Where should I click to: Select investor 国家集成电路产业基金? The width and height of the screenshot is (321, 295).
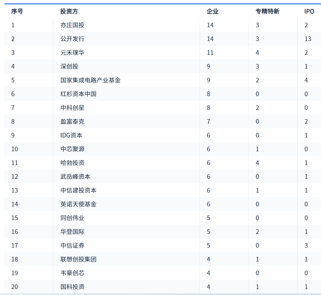pyautogui.click(x=90, y=80)
